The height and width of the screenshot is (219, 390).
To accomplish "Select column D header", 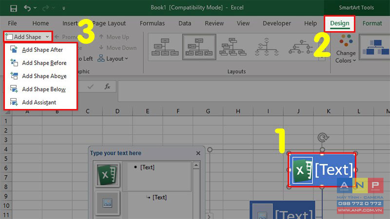I will pos(117,111).
